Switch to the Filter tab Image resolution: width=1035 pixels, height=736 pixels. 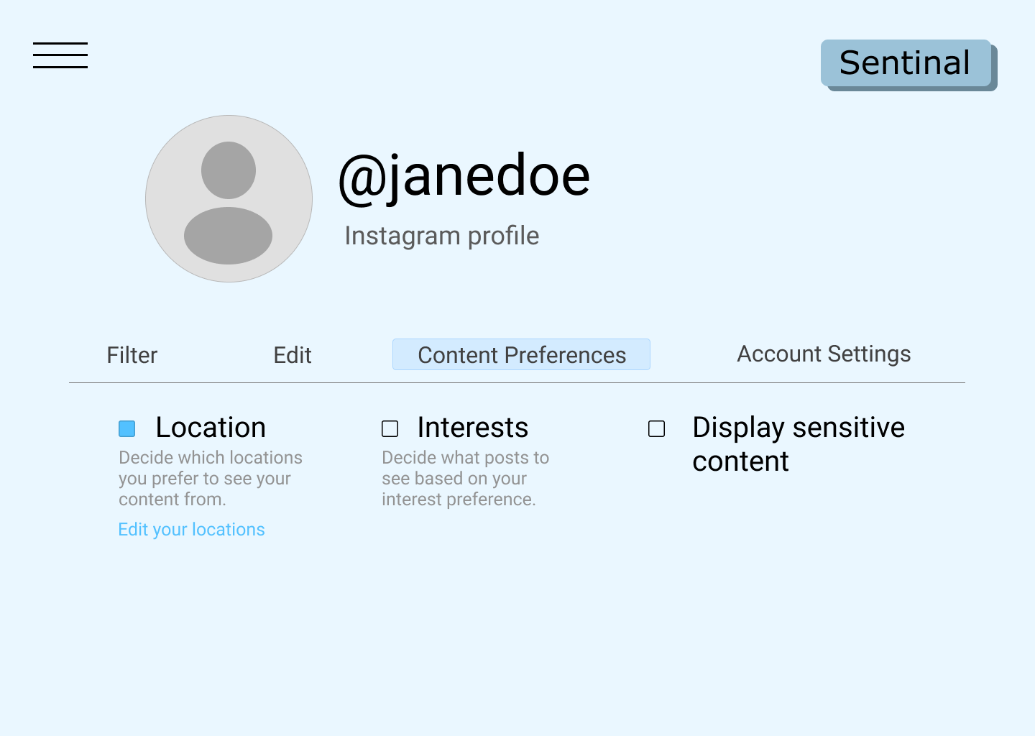click(132, 355)
